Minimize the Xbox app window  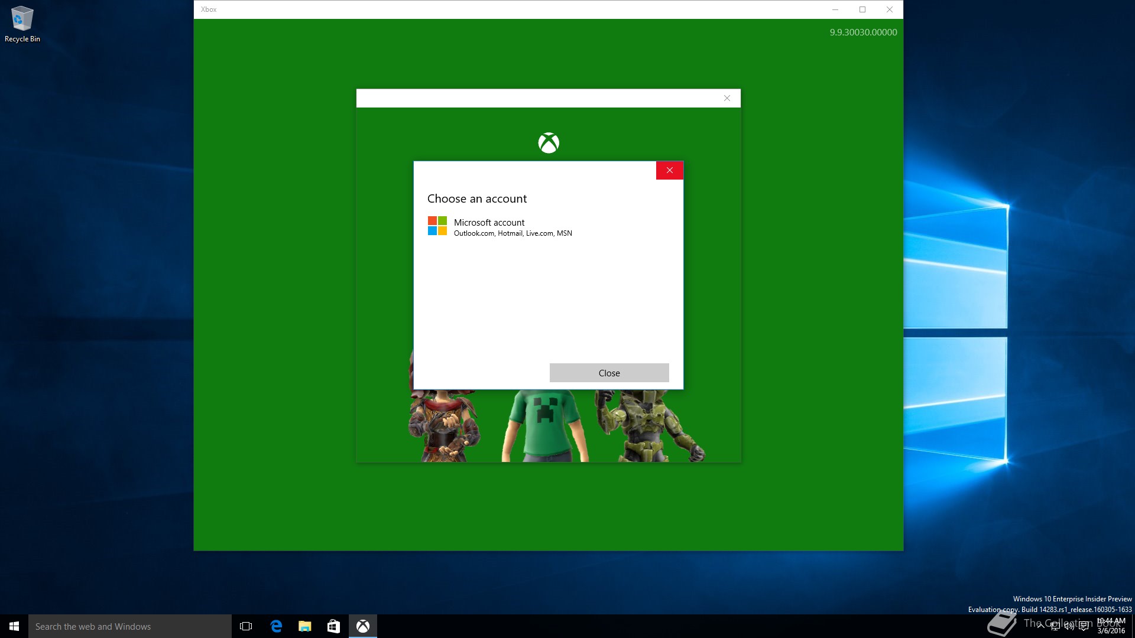coord(835,9)
